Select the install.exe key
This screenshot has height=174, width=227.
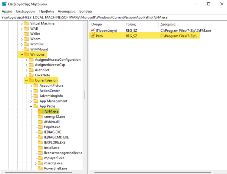[x=52, y=147]
